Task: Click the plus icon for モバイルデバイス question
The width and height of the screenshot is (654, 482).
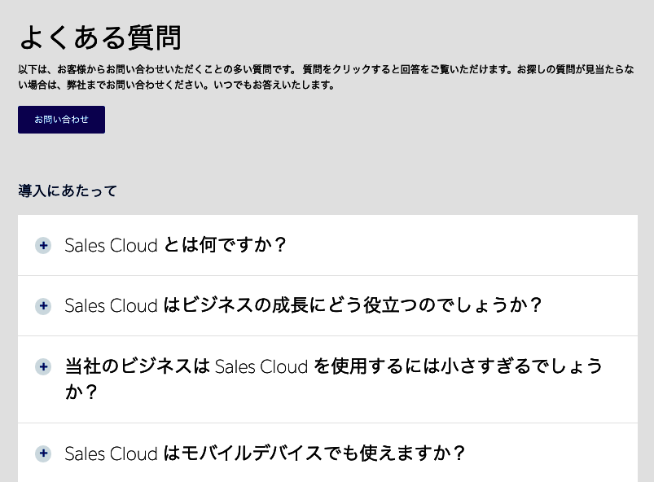Action: pyautogui.click(x=43, y=454)
